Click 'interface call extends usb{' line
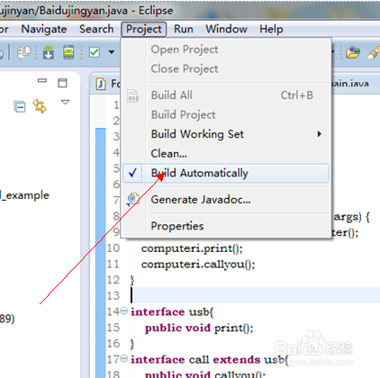Screen dimensions: 380x378 (209, 360)
